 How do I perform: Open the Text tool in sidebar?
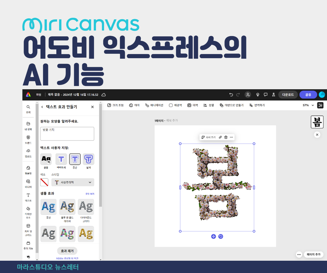pyautogui.click(x=28, y=195)
